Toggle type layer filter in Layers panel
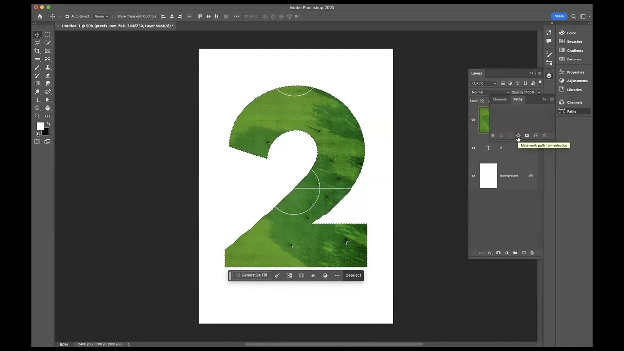The image size is (624, 351). click(x=518, y=83)
